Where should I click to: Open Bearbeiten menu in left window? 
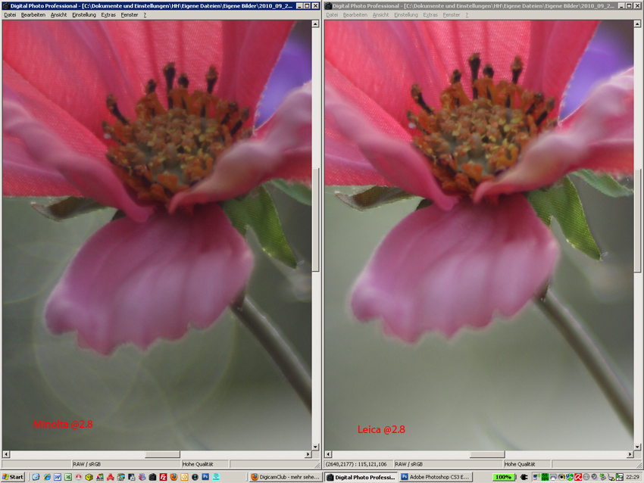tap(33, 15)
